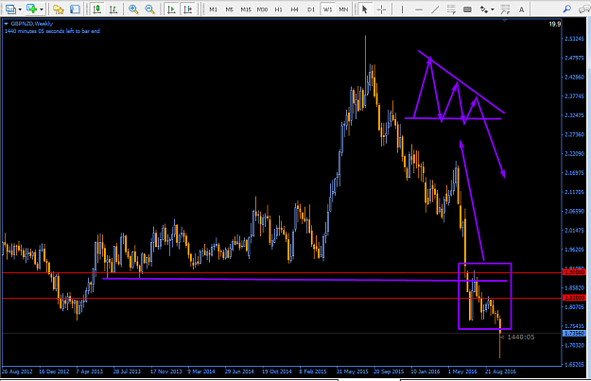Switch to candlestick chart type
This screenshot has width=591, height=381.
[x=97, y=9]
